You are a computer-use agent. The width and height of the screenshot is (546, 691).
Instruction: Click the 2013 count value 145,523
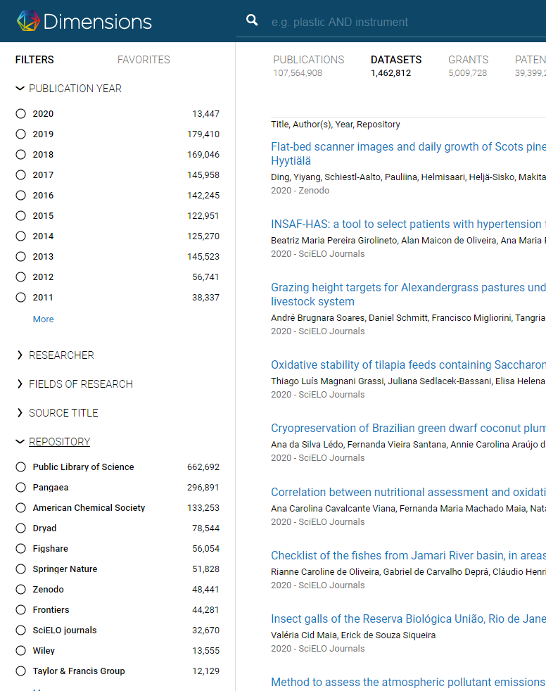tap(203, 256)
